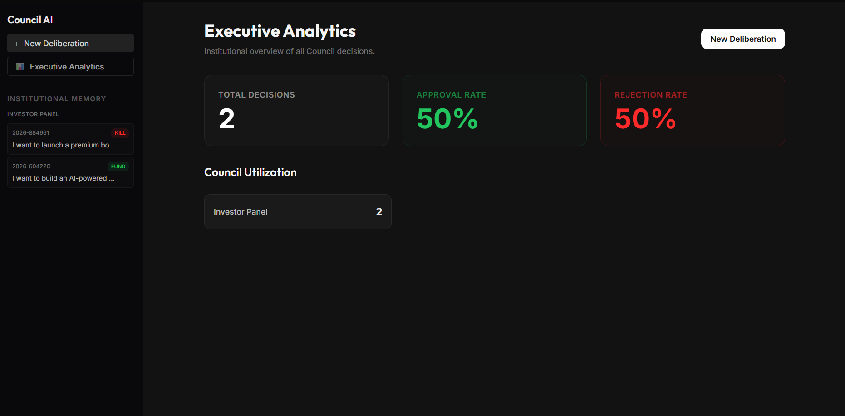Click the Council Utilization heading
This screenshot has height=416, width=845.
click(x=251, y=172)
